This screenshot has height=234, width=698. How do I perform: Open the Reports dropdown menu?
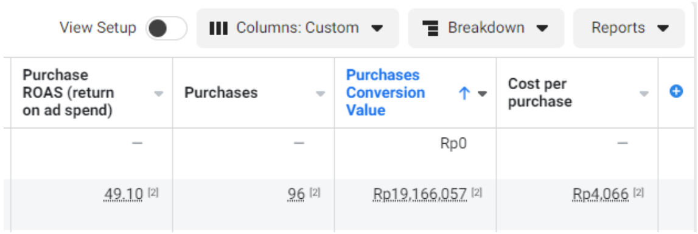click(x=629, y=28)
